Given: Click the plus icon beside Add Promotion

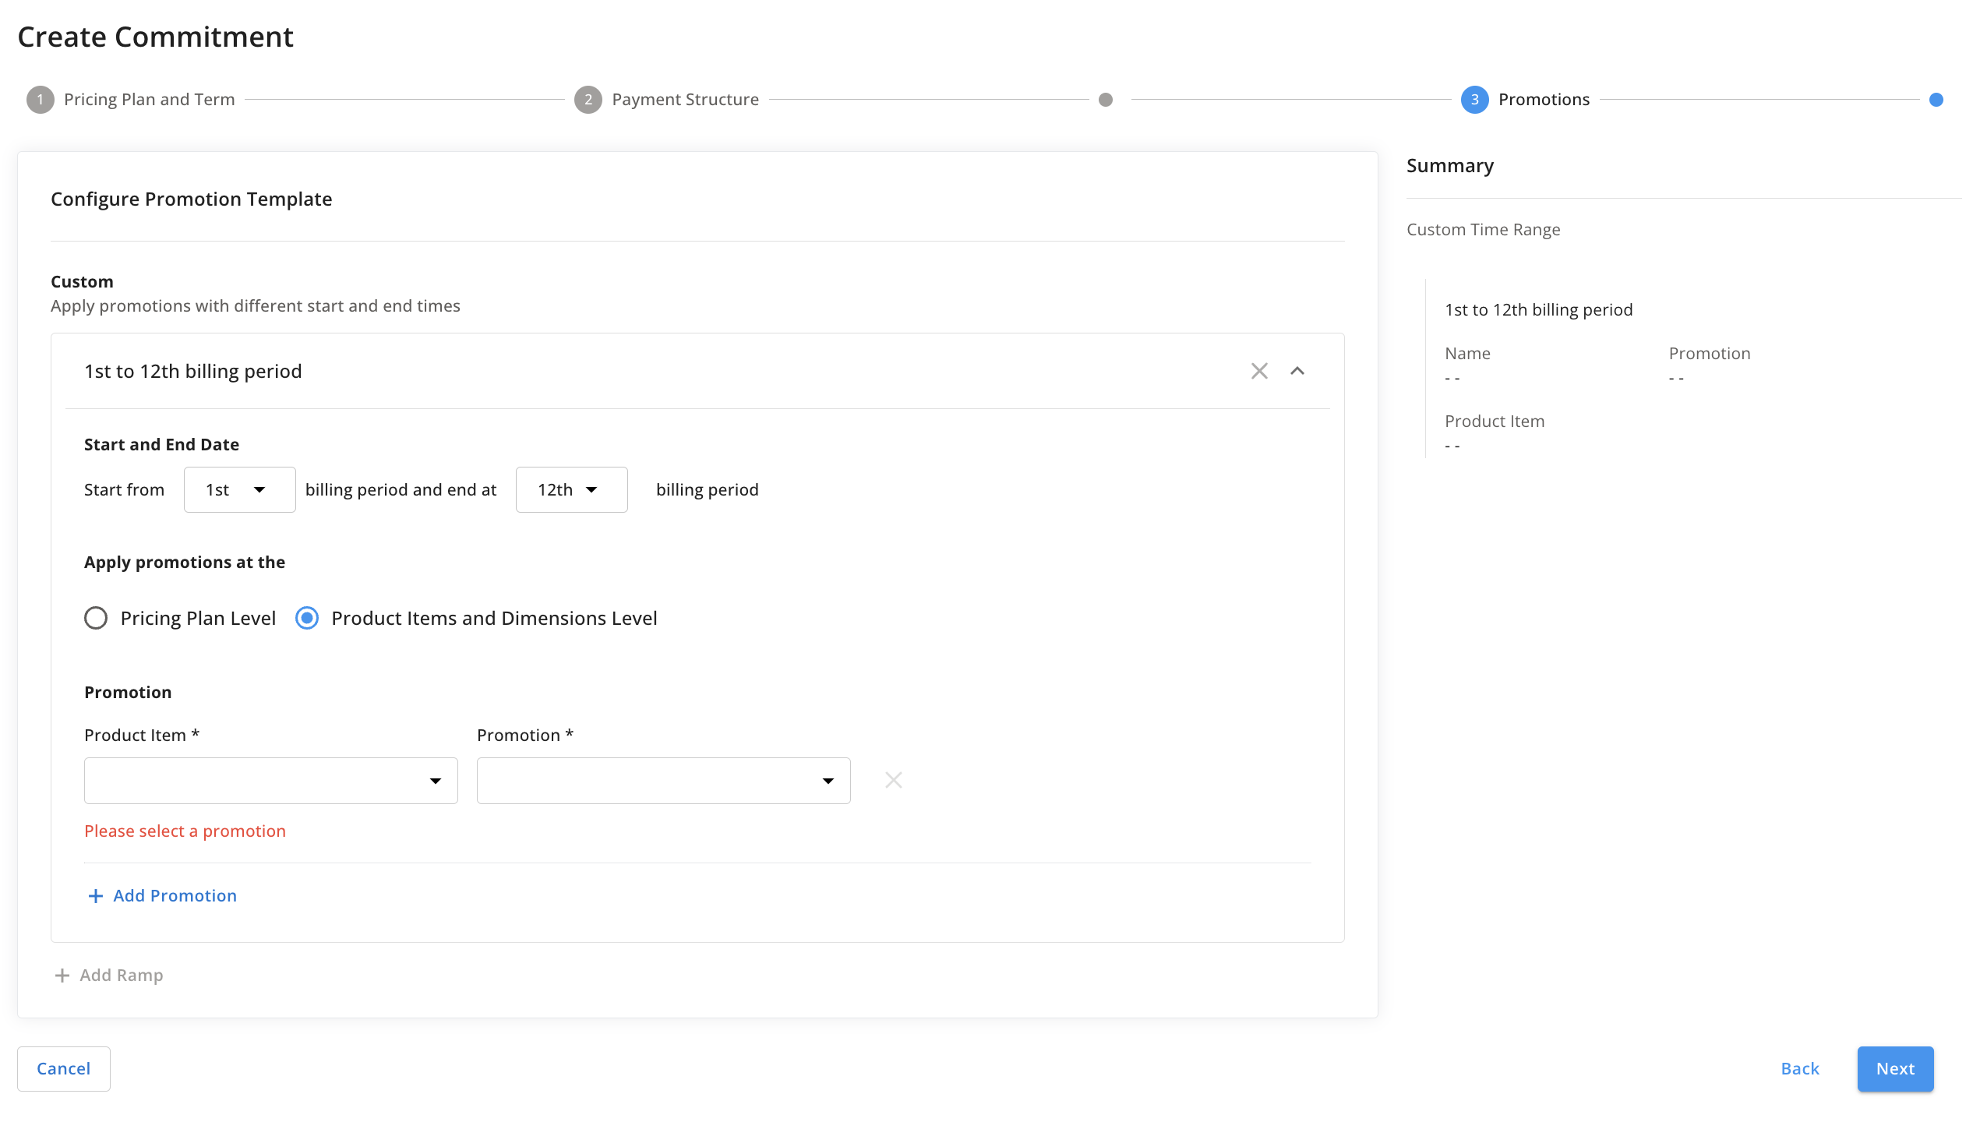Looking at the screenshot, I should pyautogui.click(x=96, y=896).
